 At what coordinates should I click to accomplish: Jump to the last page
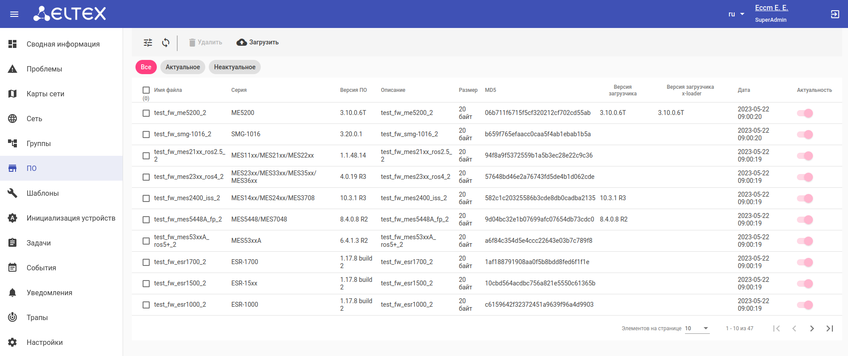click(830, 328)
